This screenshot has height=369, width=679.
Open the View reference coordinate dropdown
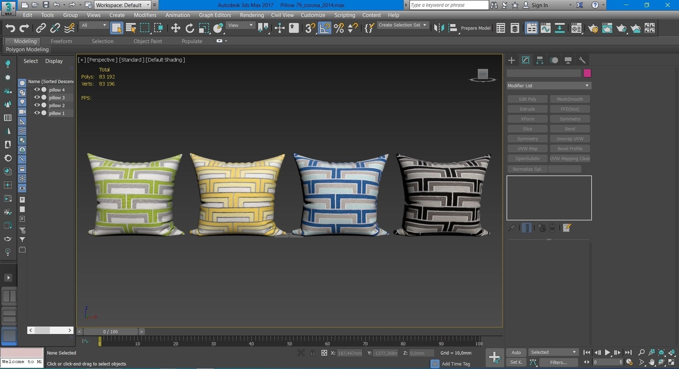(240, 25)
